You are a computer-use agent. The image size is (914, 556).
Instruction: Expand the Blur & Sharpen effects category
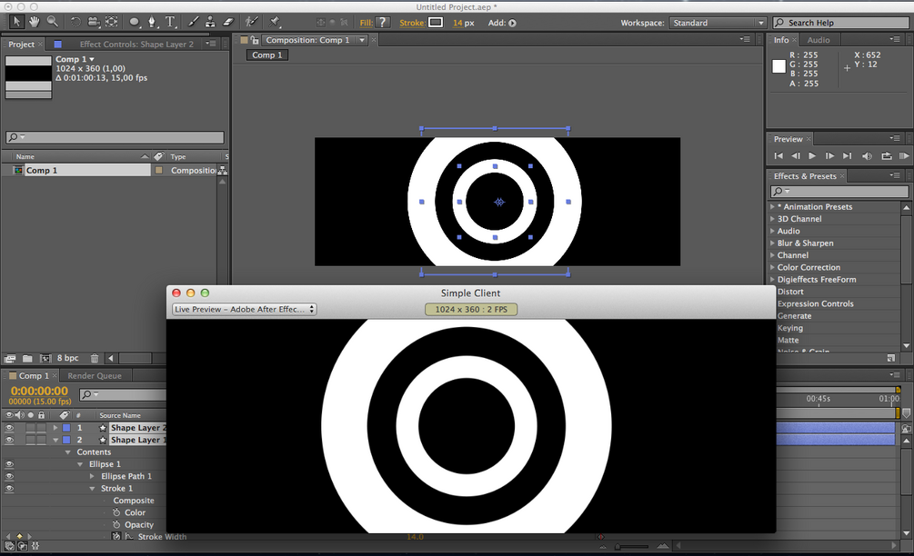pyautogui.click(x=773, y=243)
